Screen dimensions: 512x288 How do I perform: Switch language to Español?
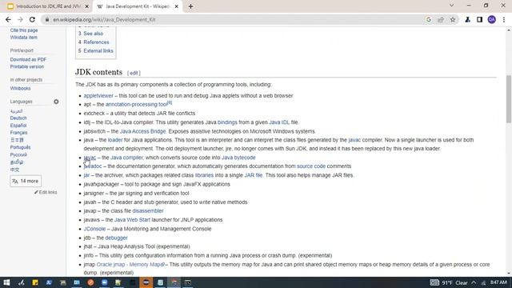(x=18, y=126)
